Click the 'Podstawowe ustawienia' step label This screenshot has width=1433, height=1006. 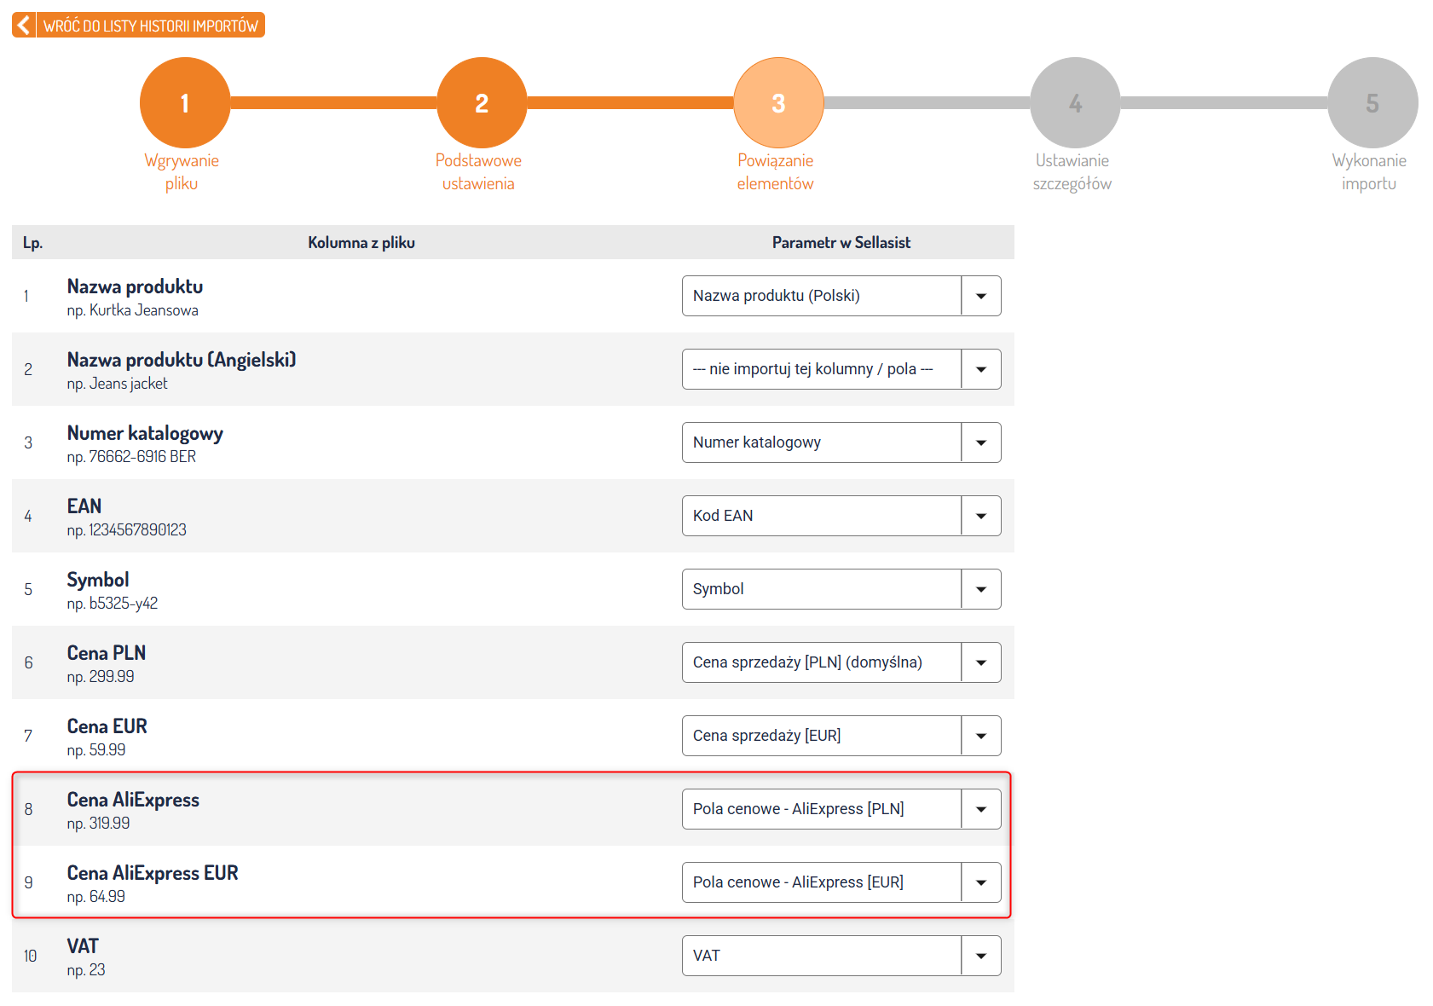click(x=478, y=172)
